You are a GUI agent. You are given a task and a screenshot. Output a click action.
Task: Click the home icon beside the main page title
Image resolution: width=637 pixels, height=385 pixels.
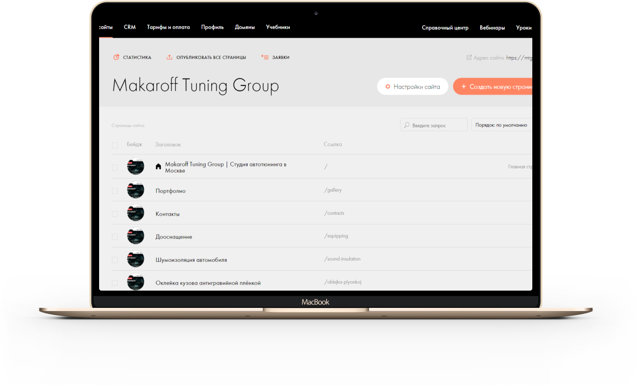coord(158,166)
